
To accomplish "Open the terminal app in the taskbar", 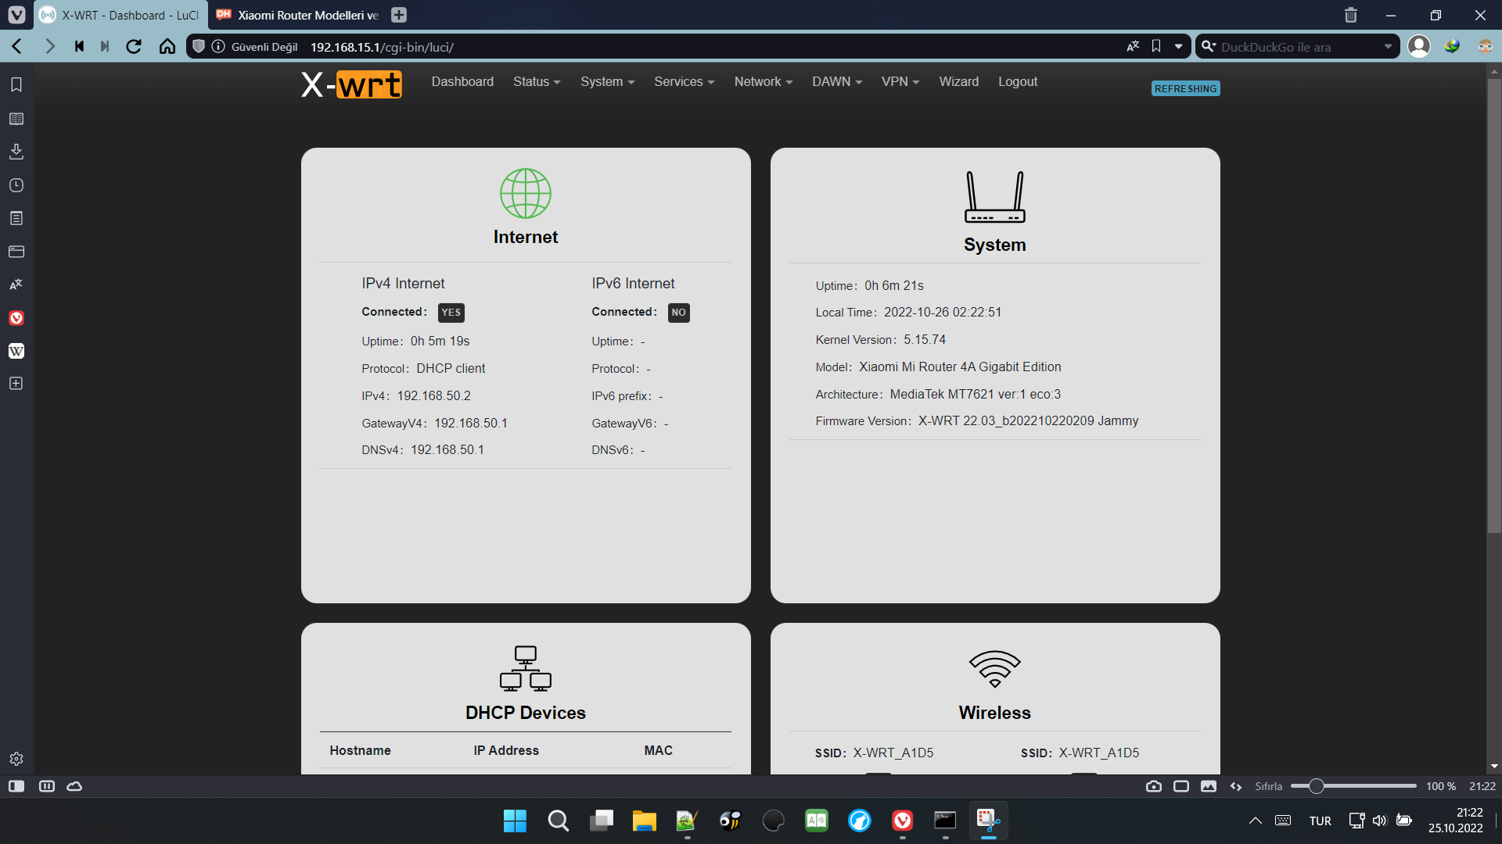I will tap(945, 821).
